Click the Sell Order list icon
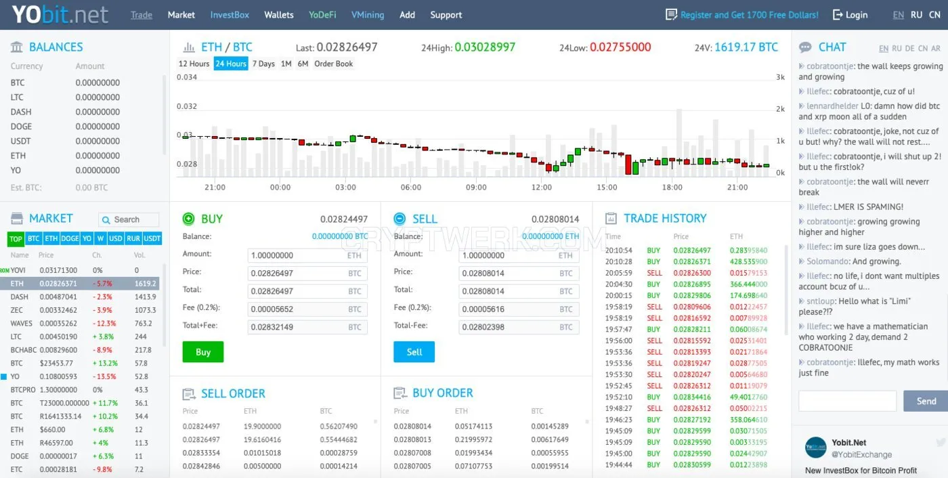This screenshot has height=478, width=948. tap(189, 393)
